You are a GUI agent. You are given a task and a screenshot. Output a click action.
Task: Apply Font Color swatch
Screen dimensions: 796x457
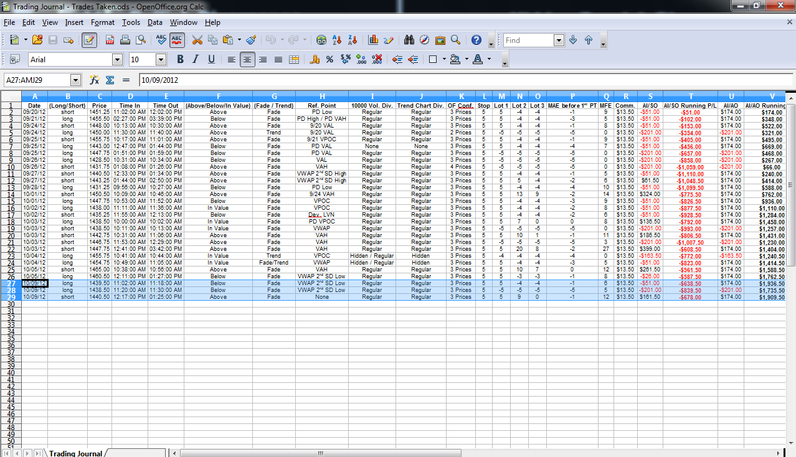point(478,59)
